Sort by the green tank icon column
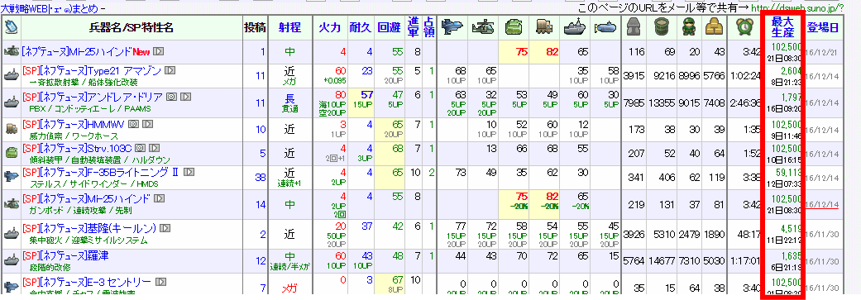The width and height of the screenshot is (861, 300). click(x=514, y=27)
